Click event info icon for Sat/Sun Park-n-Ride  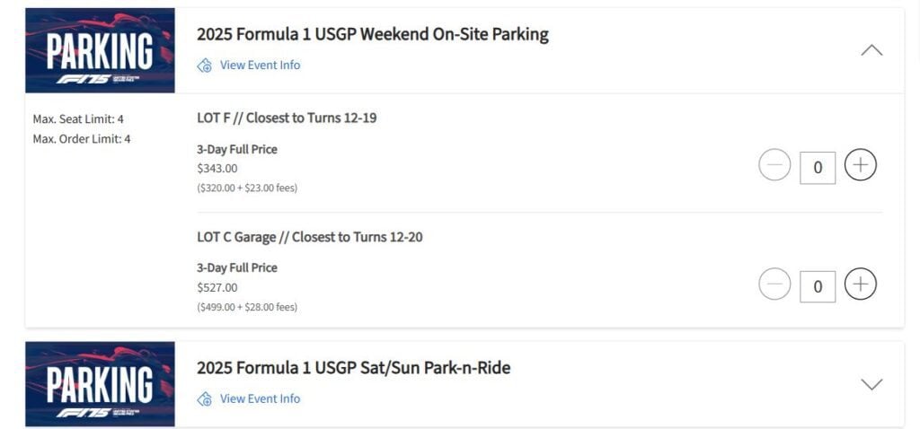tap(205, 399)
